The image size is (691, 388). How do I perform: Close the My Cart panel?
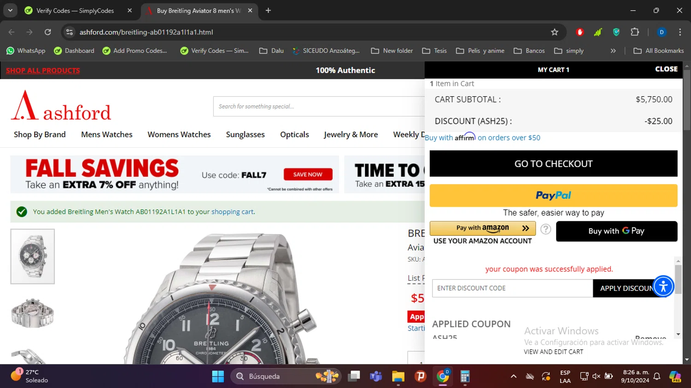[x=666, y=69]
